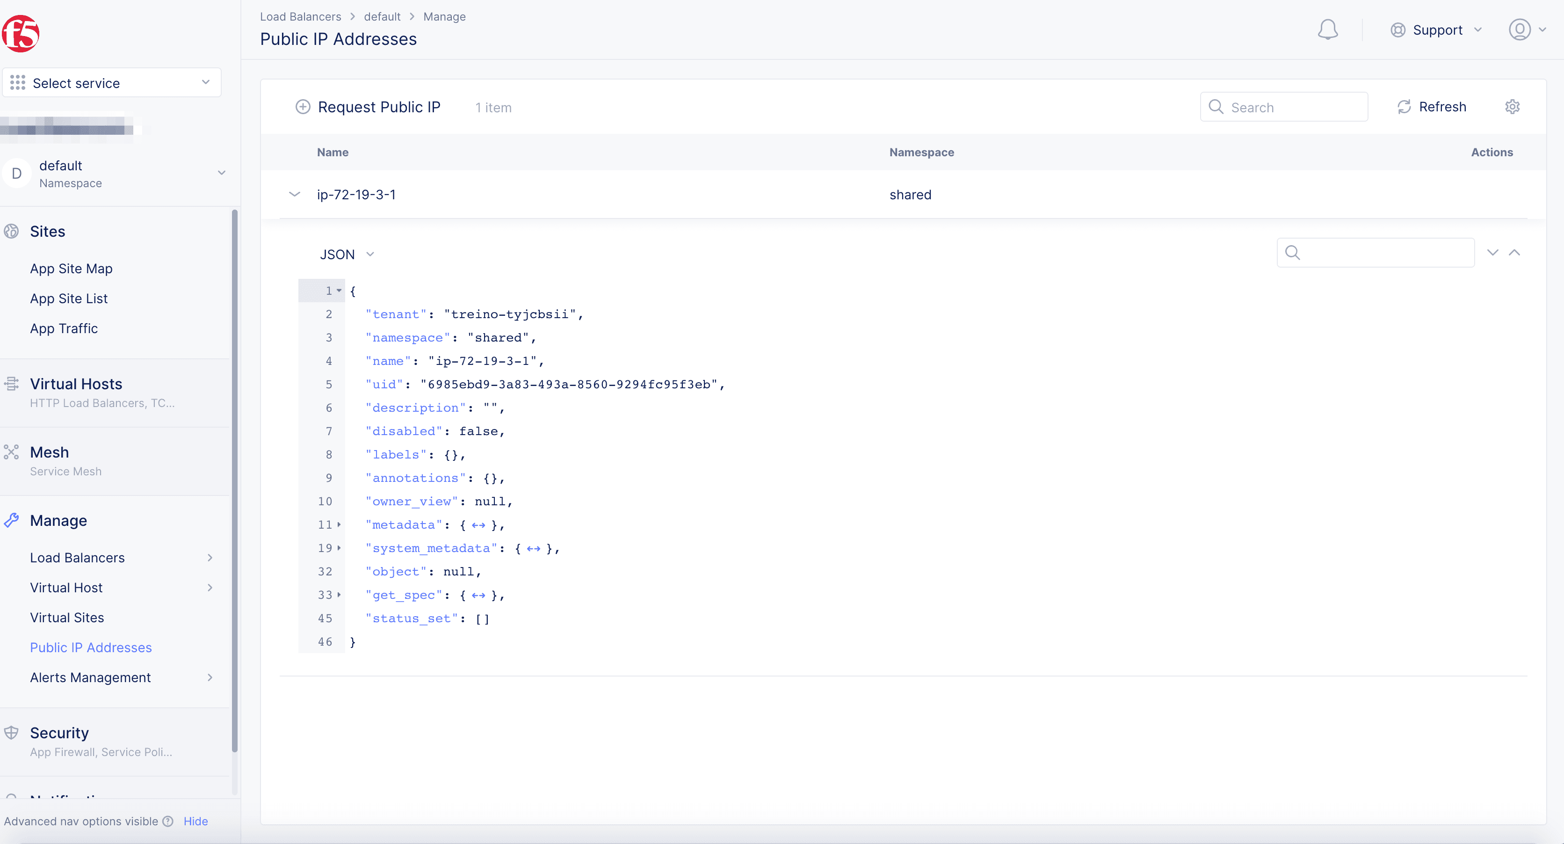Click the help icon beside Advanced nav options
The height and width of the screenshot is (844, 1564).
point(168,821)
